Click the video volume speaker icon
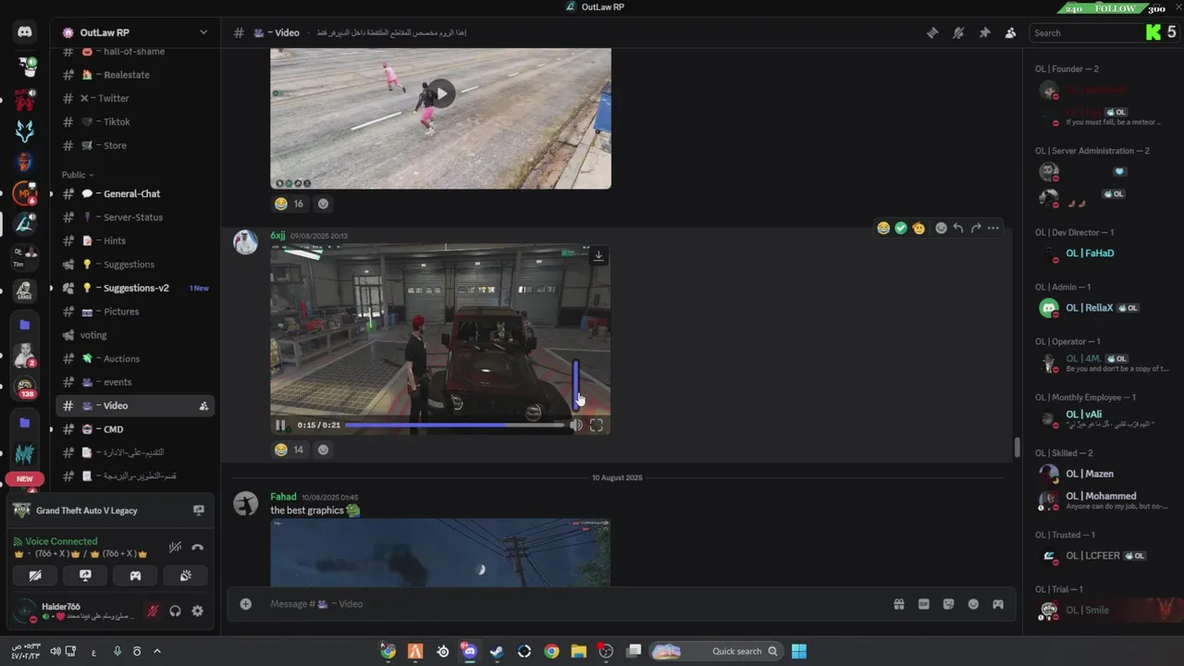Image resolution: width=1184 pixels, height=666 pixels. click(576, 425)
